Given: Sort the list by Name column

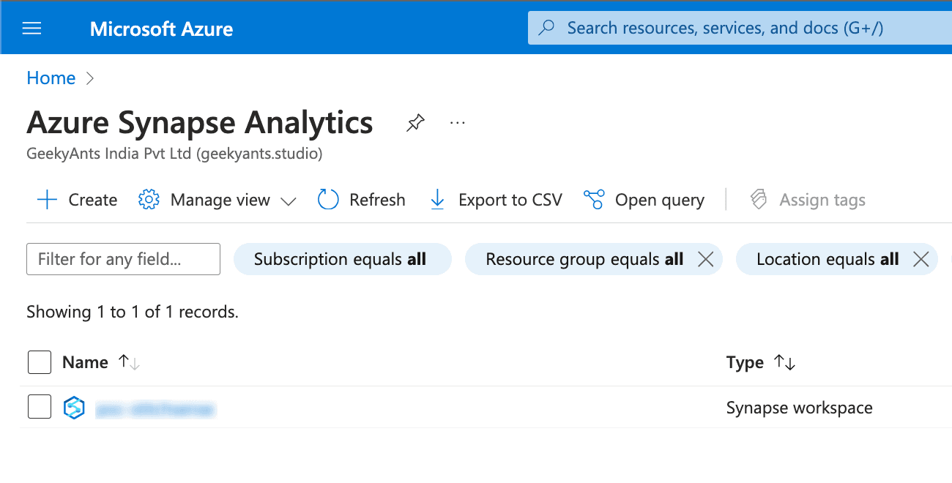Looking at the screenshot, I should [x=129, y=362].
